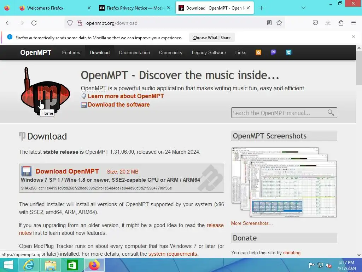Click the RSS feed icon in the site navbar
The width and height of the screenshot is (362, 272).
coord(258,52)
